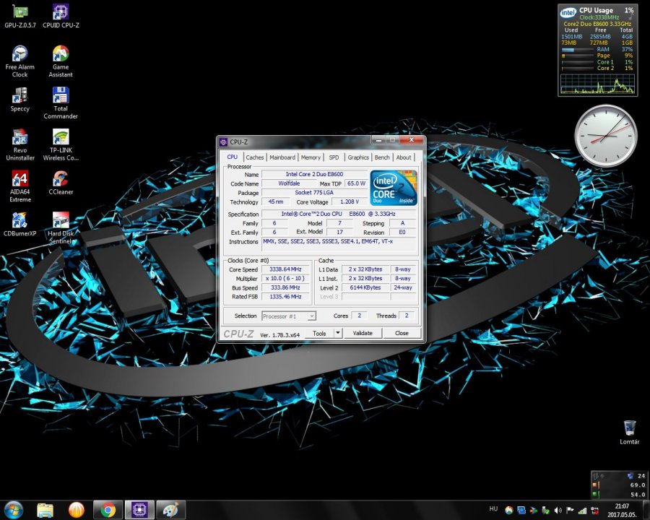Select the Graphics tab
Viewport: 650px width, 520px height.
[357, 157]
